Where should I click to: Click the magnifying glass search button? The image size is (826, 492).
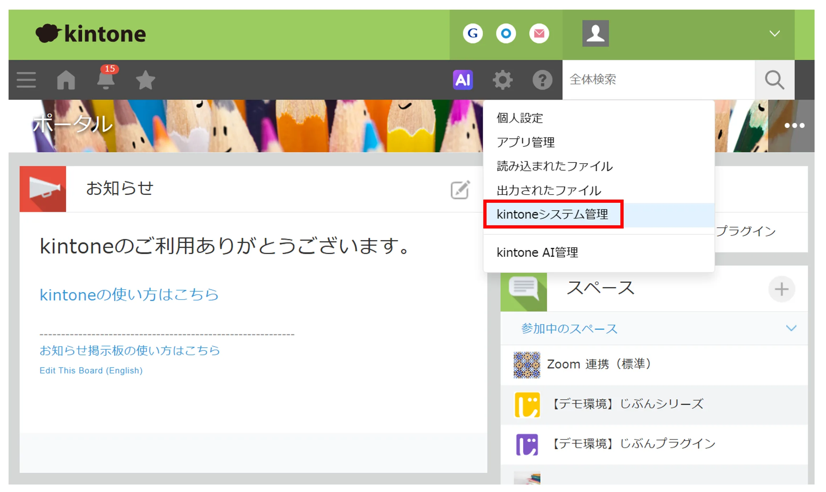point(775,80)
